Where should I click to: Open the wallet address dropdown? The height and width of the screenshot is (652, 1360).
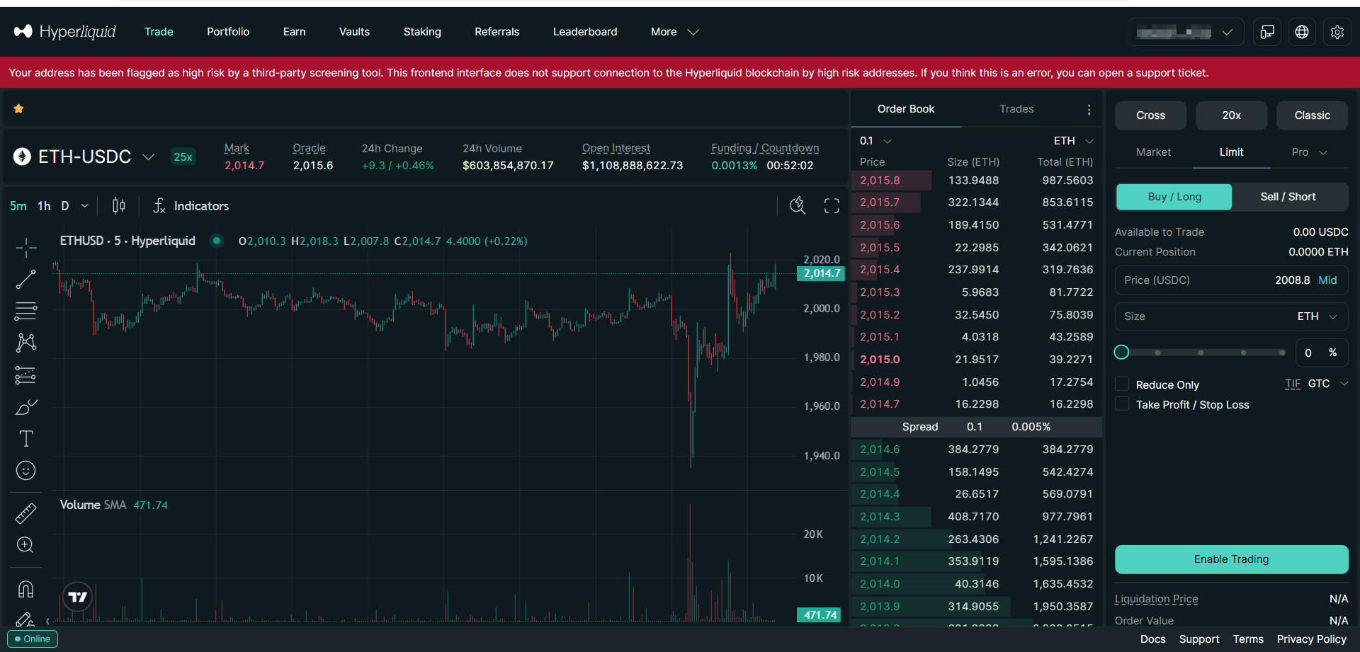click(x=1187, y=32)
